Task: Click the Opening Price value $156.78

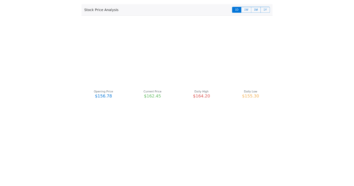Action: tap(103, 96)
